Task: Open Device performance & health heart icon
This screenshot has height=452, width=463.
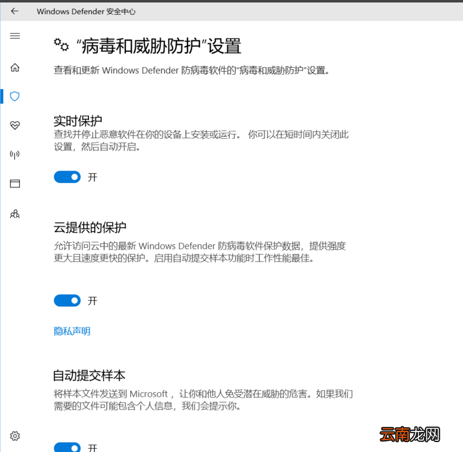Action: pyautogui.click(x=15, y=125)
